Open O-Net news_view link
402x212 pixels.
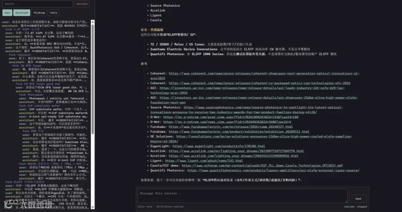click(227, 122)
